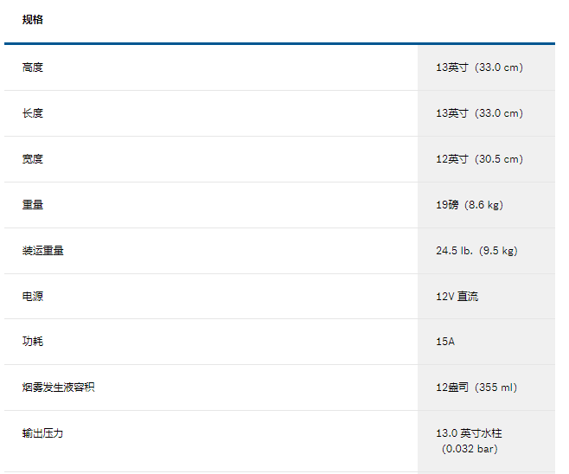Screen dimensions: 569x474
Task: Click the width value 12英寸 (30.5 cm)
Action: pos(479,159)
